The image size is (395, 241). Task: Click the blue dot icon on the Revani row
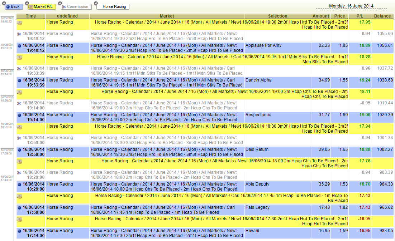tap(19, 231)
